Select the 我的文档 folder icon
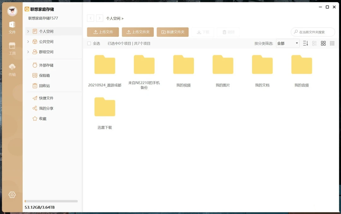Screen dimensions: 341x214 pos(262,65)
